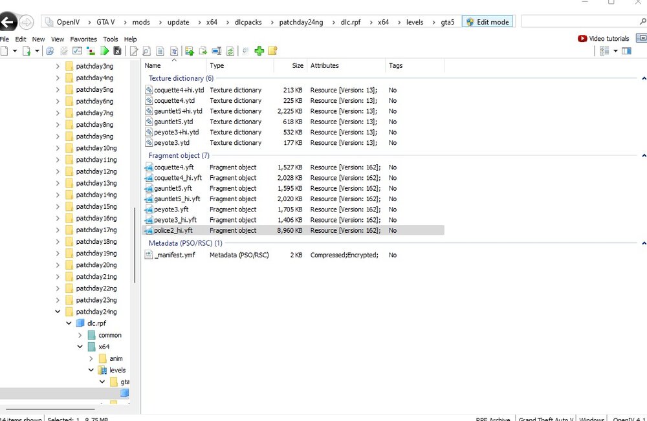Image resolution: width=647 pixels, height=421 pixels.
Task: Click the checklist options toolbar icon
Action: click(77, 50)
